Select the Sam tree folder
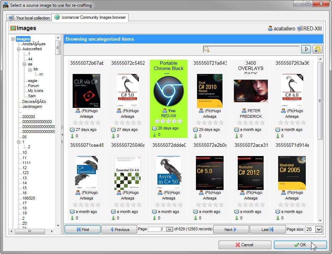The image size is (332, 254). [x=32, y=96]
